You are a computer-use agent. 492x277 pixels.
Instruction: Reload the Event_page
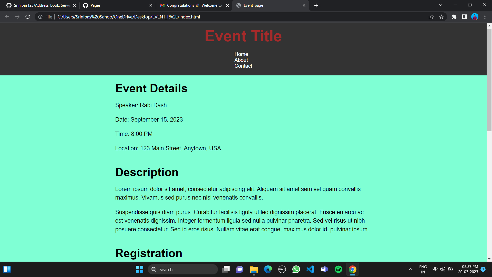click(27, 17)
